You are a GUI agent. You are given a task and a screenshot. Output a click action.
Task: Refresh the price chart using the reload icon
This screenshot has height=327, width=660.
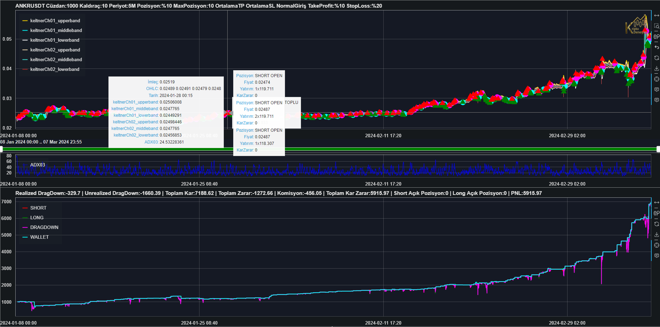656,58
